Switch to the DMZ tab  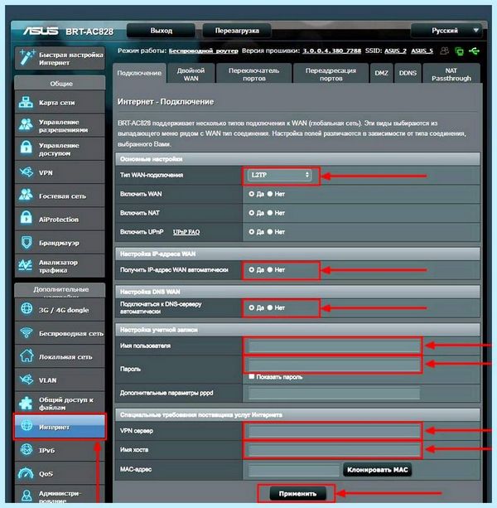click(381, 73)
